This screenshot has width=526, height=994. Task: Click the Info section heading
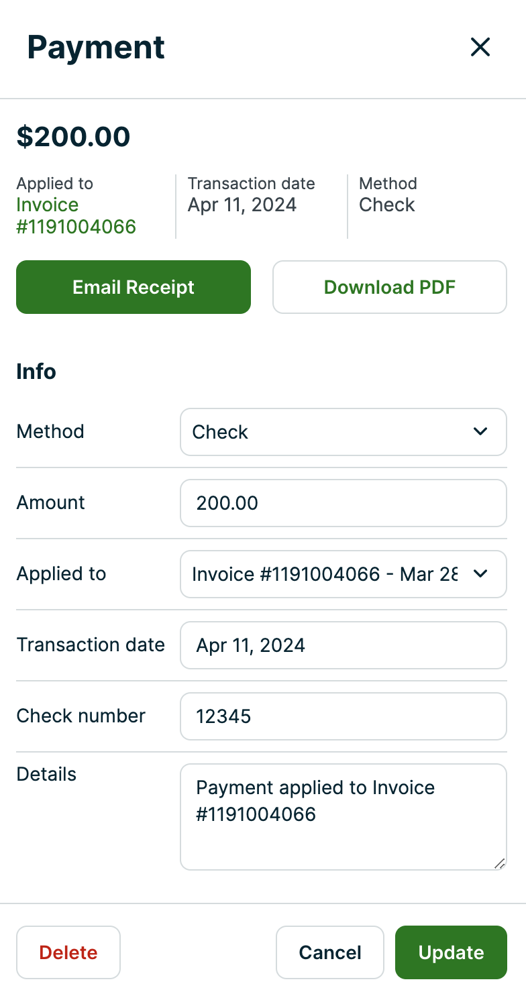[36, 372]
